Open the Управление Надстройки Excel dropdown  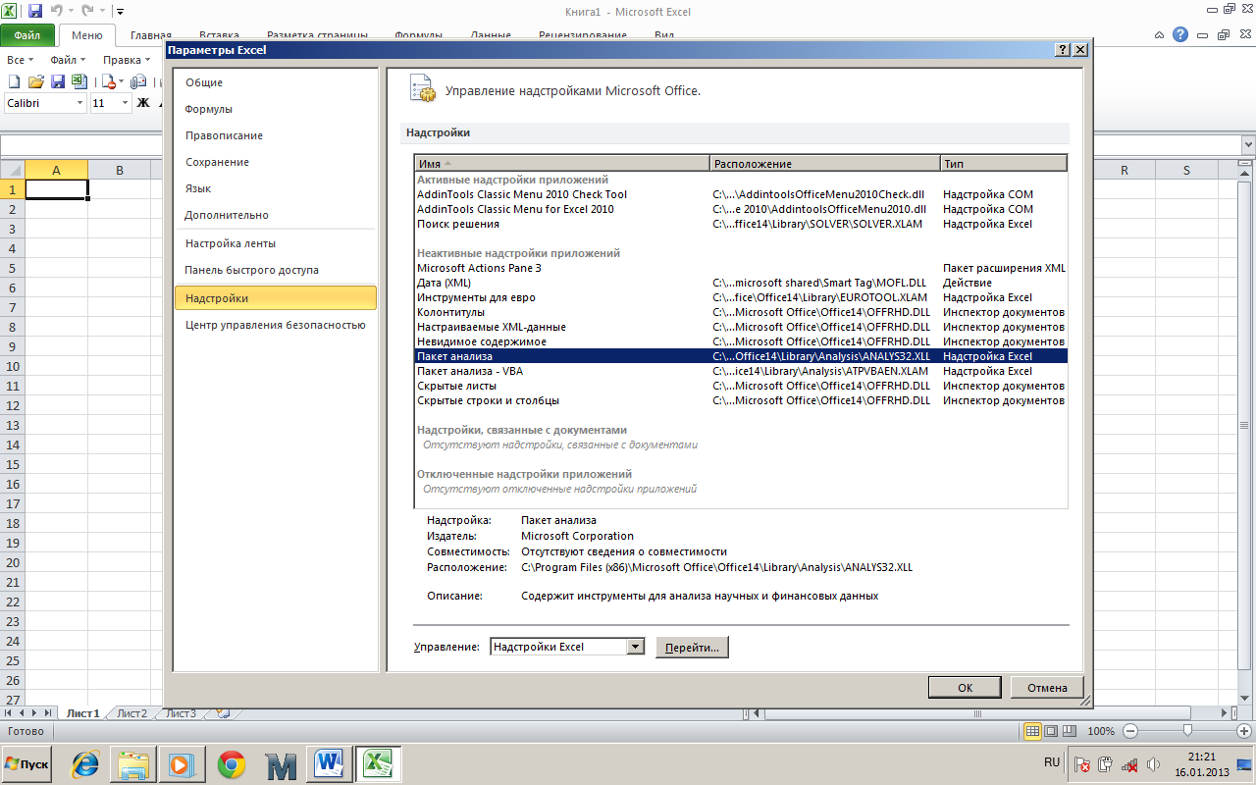[566, 647]
